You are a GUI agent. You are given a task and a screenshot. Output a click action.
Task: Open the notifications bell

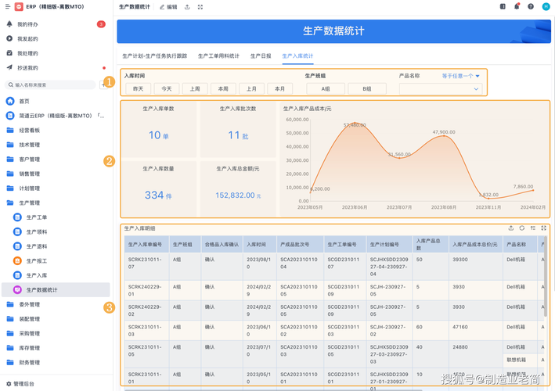tap(517, 6)
